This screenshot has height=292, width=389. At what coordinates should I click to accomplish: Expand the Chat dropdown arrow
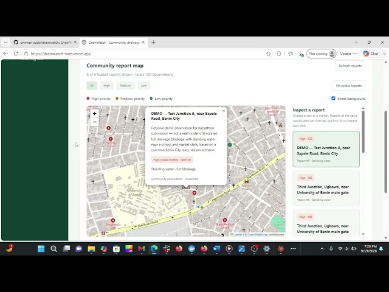[x=384, y=54]
